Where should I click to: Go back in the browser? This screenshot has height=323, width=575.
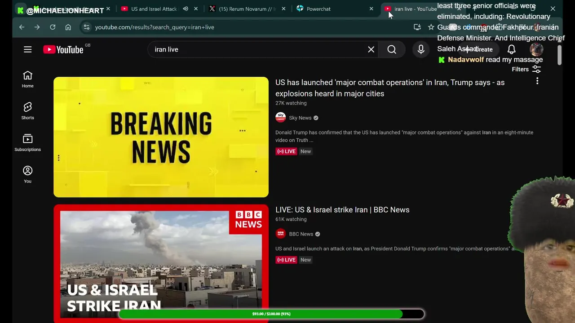click(x=22, y=27)
